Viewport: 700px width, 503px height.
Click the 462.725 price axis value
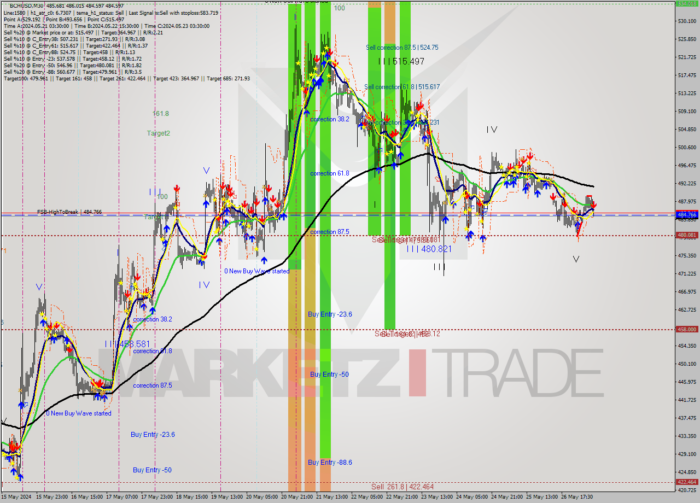point(687,309)
